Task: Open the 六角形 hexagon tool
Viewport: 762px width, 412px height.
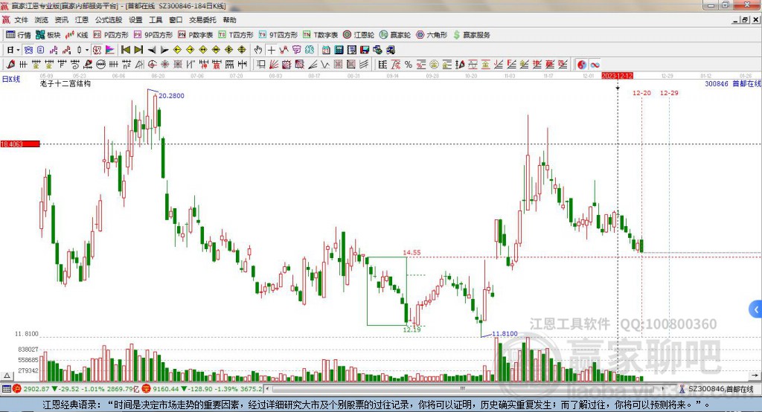Action: 432,35
